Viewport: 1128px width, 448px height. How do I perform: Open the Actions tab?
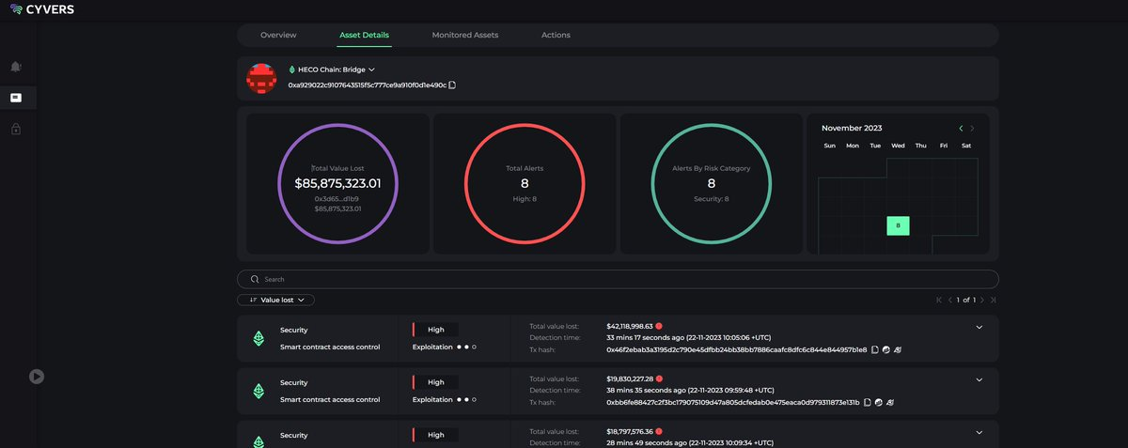(x=556, y=35)
